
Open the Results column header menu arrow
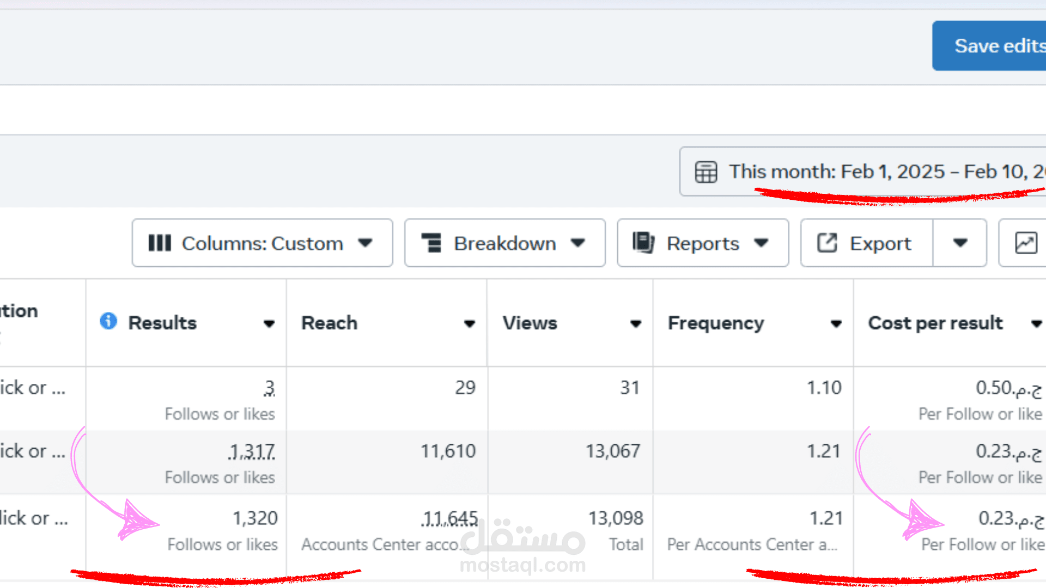coord(269,324)
